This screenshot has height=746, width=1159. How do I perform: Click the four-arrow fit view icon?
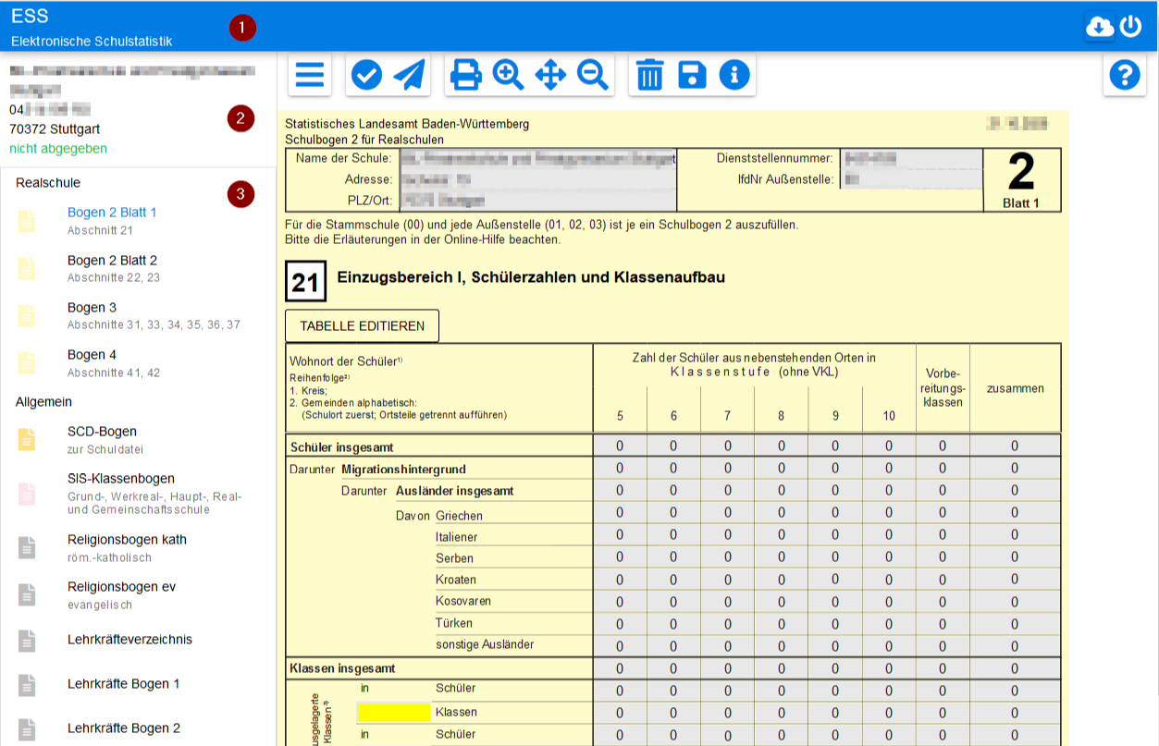click(550, 75)
